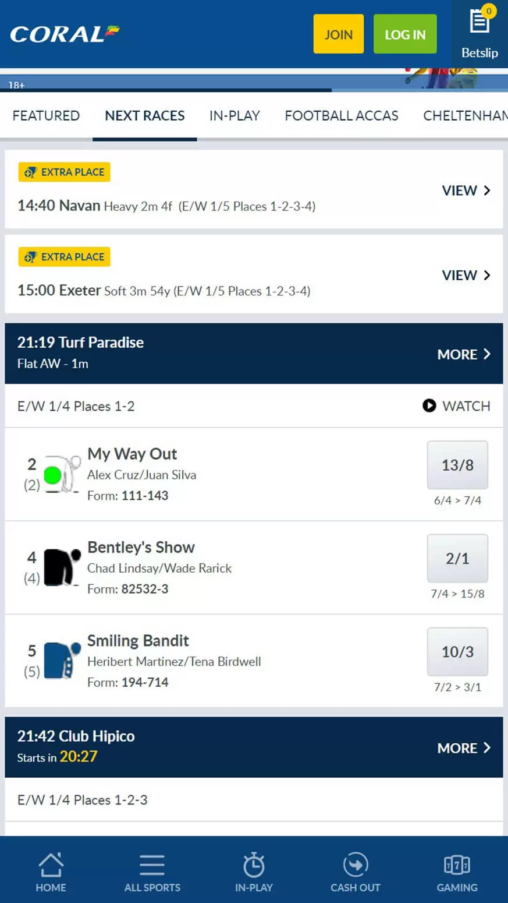The image size is (508, 903).
Task: Expand 15:00 Exeter race via View
Action: coord(466,275)
